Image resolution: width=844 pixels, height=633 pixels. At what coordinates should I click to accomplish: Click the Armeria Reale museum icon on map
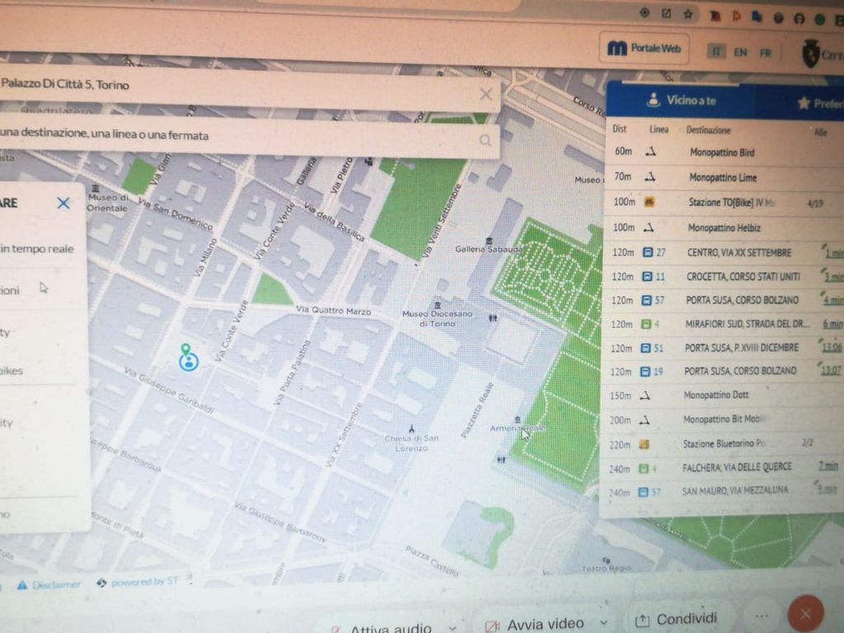(518, 420)
